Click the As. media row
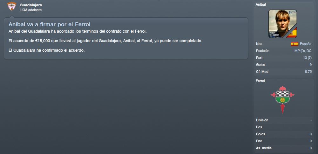 (x=284, y=148)
